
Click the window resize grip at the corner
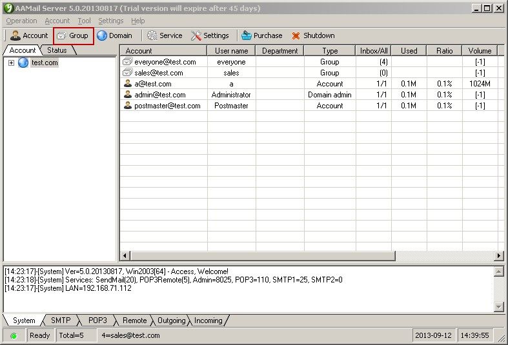pyautogui.click(x=501, y=338)
